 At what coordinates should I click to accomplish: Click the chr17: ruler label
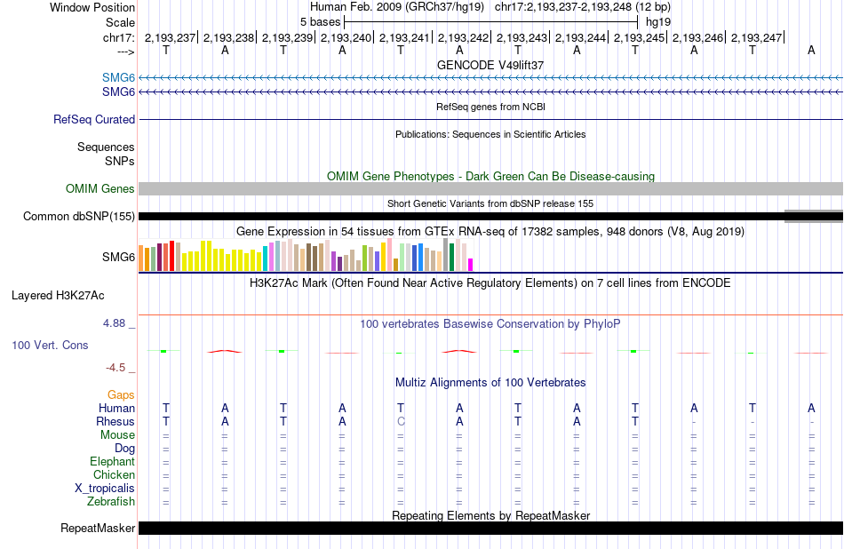(x=119, y=37)
